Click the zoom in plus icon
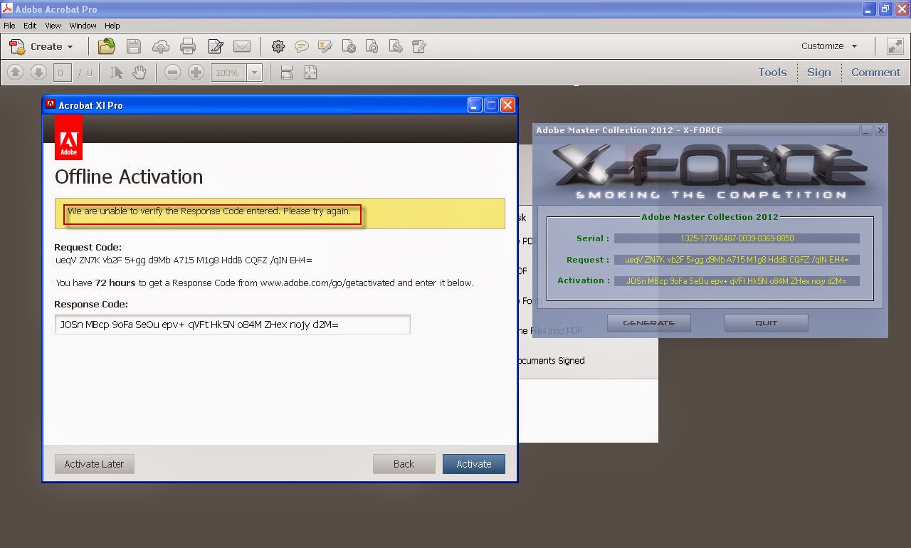Image resolution: width=911 pixels, height=548 pixels. pyautogui.click(x=196, y=72)
